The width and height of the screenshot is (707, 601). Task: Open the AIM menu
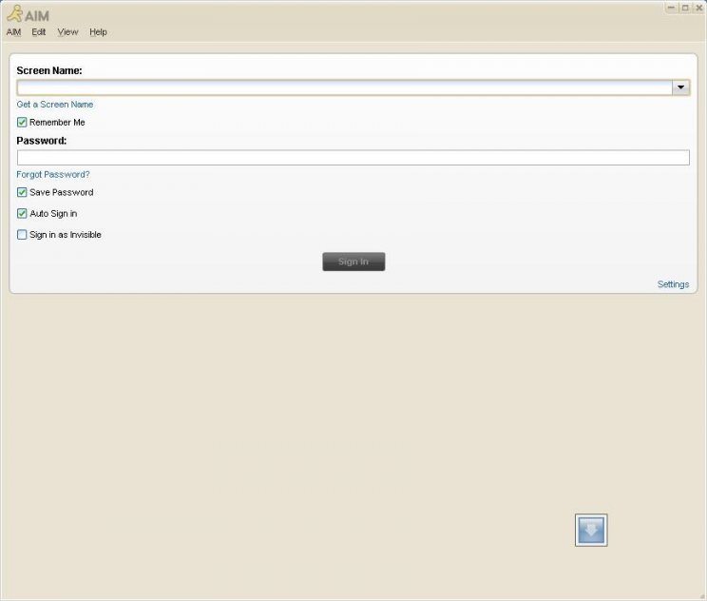pyautogui.click(x=13, y=32)
